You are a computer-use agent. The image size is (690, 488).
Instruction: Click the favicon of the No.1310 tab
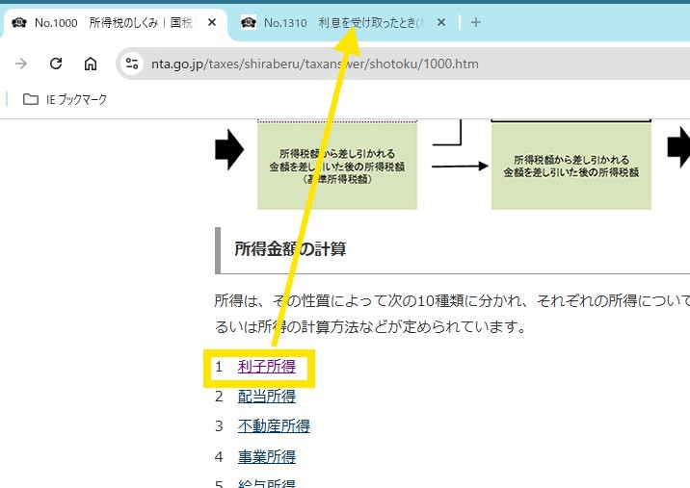[x=250, y=22]
